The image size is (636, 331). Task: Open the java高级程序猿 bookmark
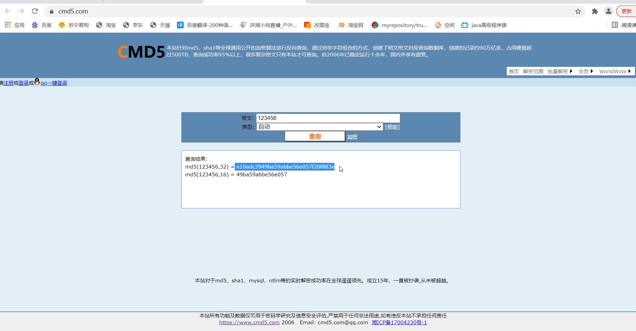pyautogui.click(x=484, y=25)
